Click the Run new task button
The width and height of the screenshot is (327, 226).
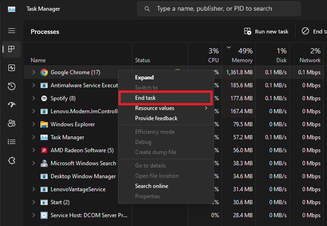(x=266, y=32)
